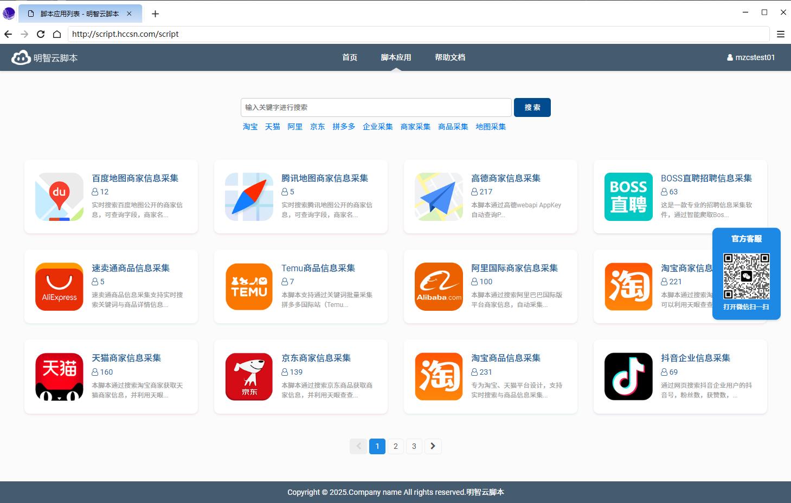Open a new tab with plus icon
791x503 pixels.
[x=156, y=14]
